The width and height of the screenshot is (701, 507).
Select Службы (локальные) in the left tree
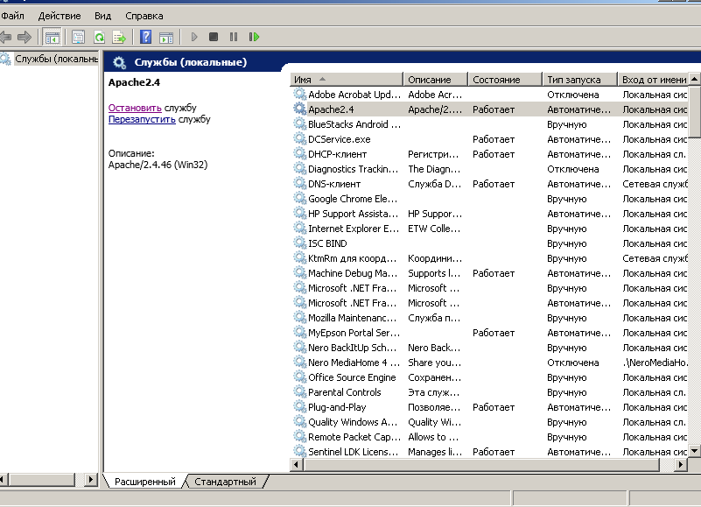tap(54, 59)
